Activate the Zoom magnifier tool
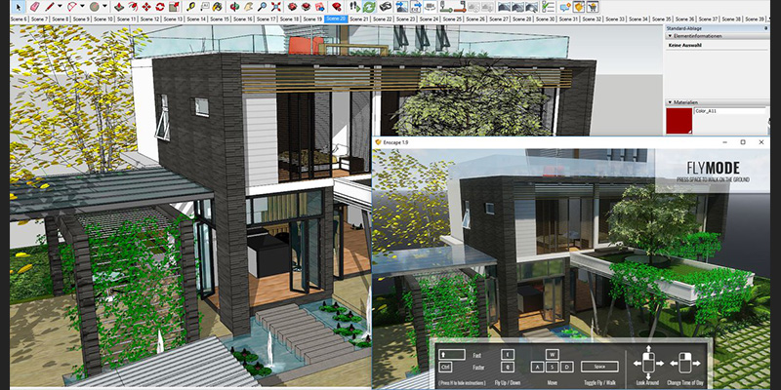This screenshot has width=781, height=390. [x=262, y=7]
